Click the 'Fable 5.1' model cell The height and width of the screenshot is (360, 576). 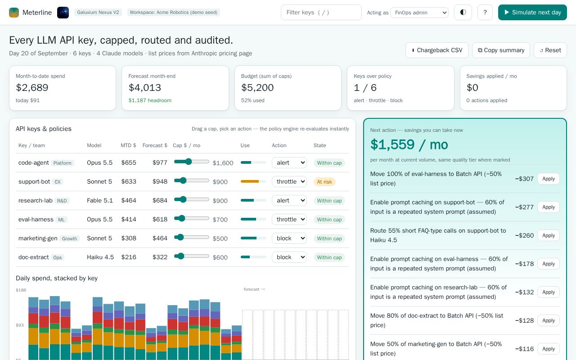point(100,200)
